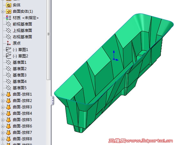
Task: Expand the 曲面-放样6 feature node
Action: coord(3,126)
